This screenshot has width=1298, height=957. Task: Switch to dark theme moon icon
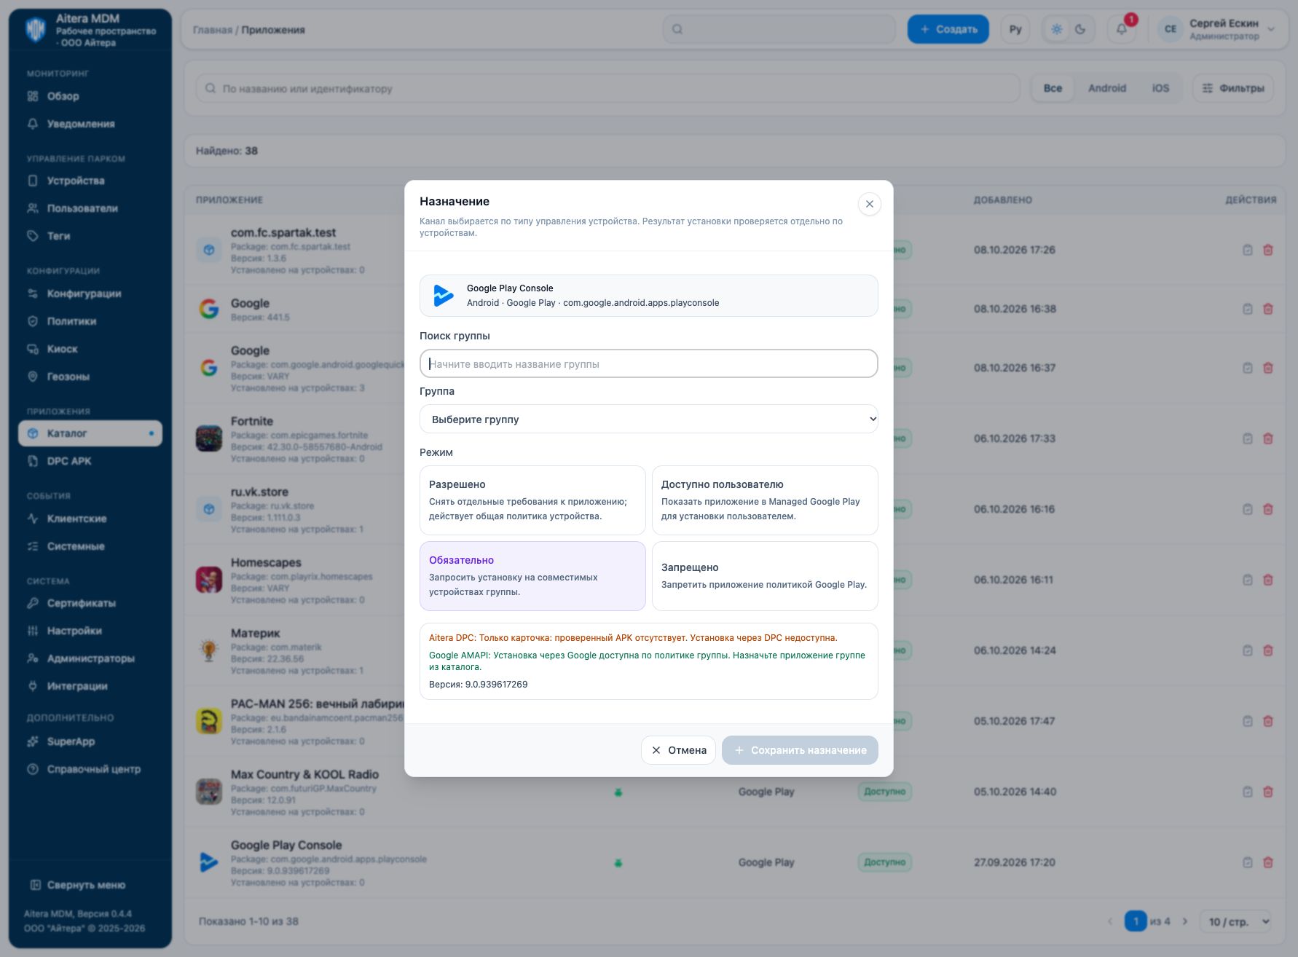(x=1080, y=29)
